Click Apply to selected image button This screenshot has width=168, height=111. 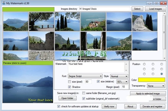pyautogui.click(x=148, y=94)
